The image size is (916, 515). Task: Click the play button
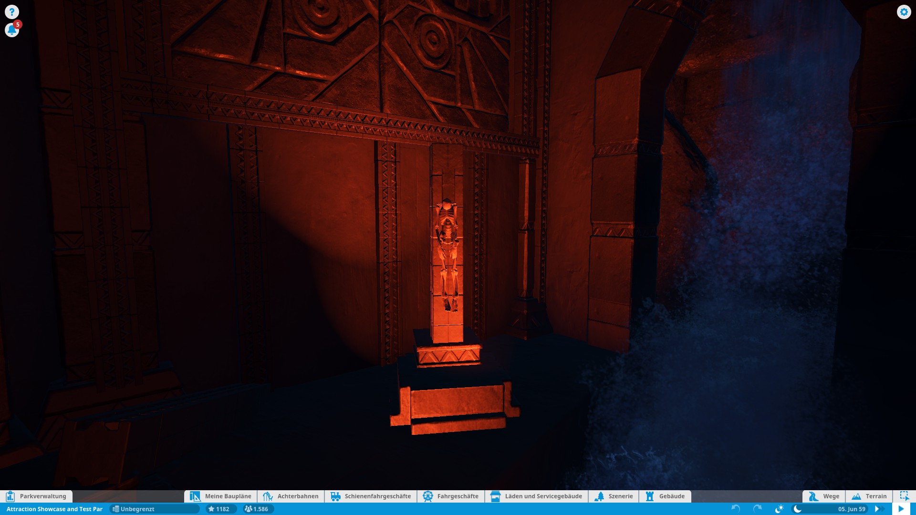coord(901,509)
